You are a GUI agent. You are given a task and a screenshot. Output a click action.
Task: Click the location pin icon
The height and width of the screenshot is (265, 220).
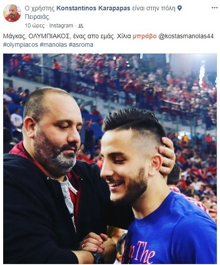pos(180,8)
